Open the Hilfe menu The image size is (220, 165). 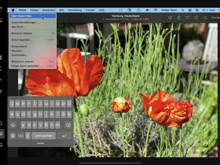pos(101,10)
